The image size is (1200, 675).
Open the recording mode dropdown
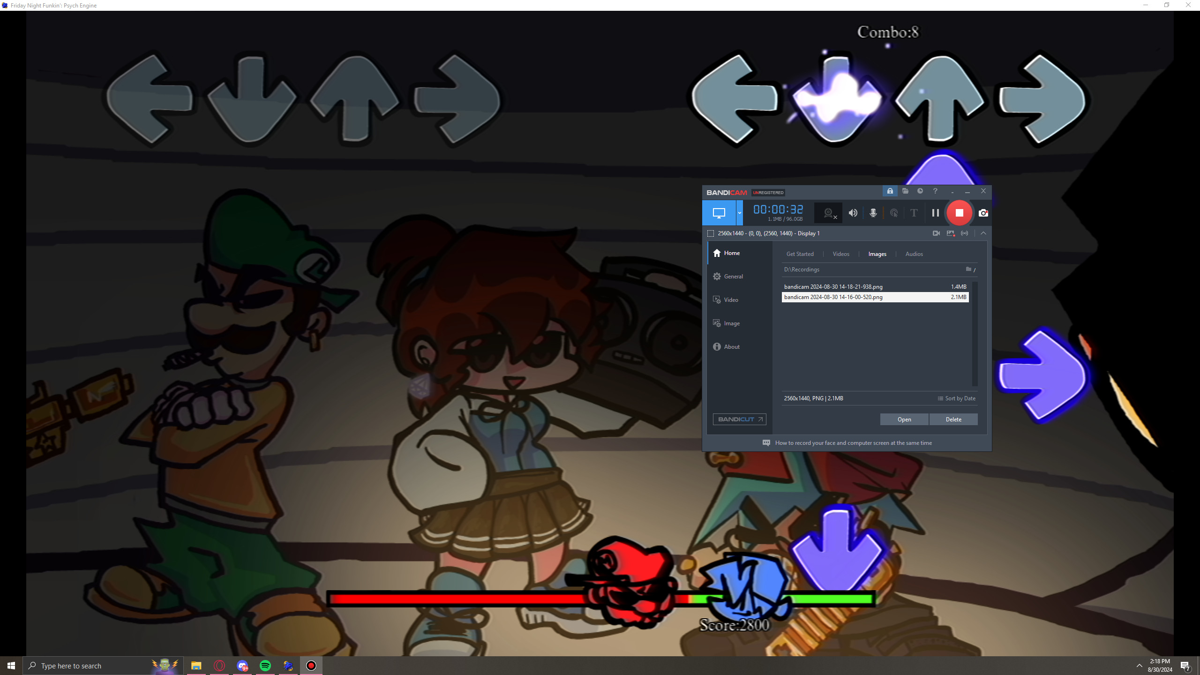pyautogui.click(x=740, y=213)
